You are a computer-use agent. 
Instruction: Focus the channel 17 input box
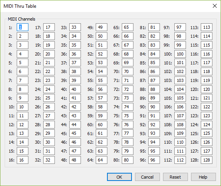click(49, 27)
